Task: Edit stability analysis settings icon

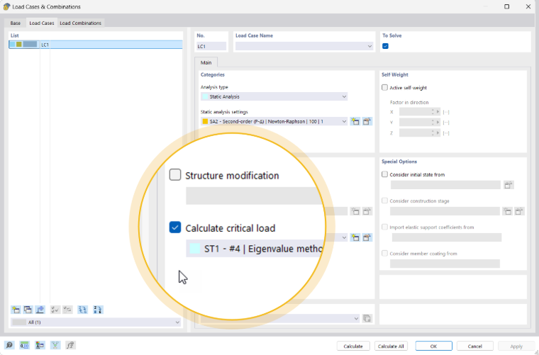Action: pyautogui.click(x=367, y=237)
